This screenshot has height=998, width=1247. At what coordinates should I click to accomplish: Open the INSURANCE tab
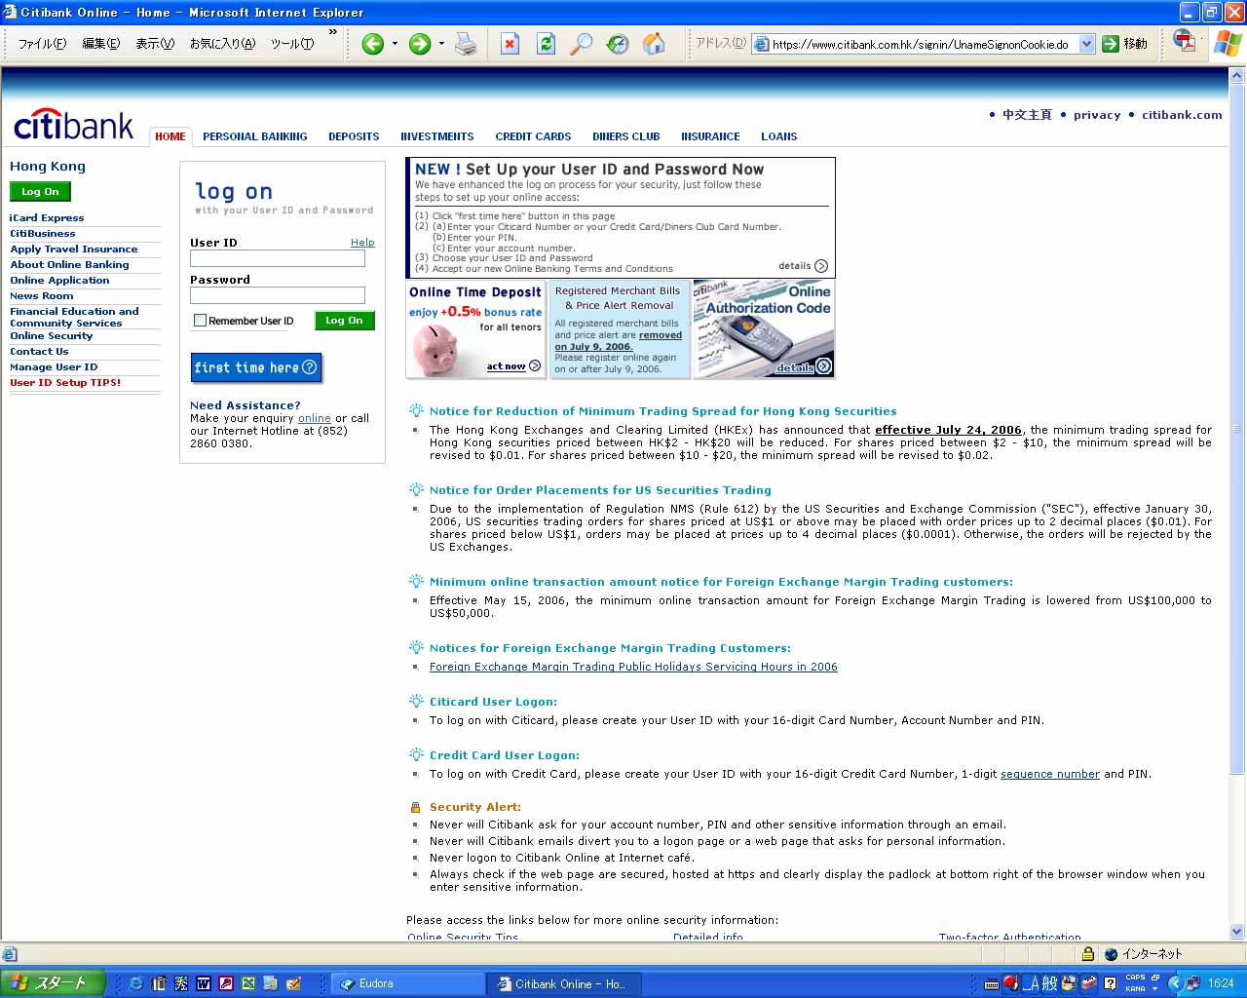710,136
